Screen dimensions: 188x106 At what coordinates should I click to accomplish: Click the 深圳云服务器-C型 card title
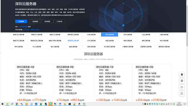(x=105, y=67)
